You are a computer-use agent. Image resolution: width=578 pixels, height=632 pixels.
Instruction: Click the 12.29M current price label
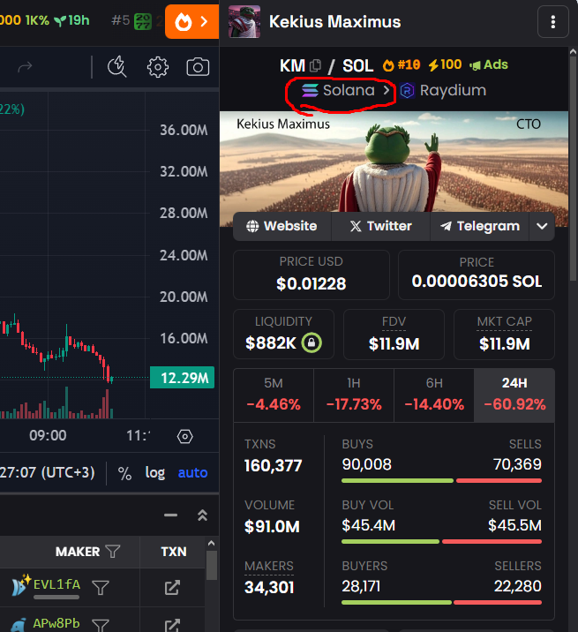[x=182, y=378]
